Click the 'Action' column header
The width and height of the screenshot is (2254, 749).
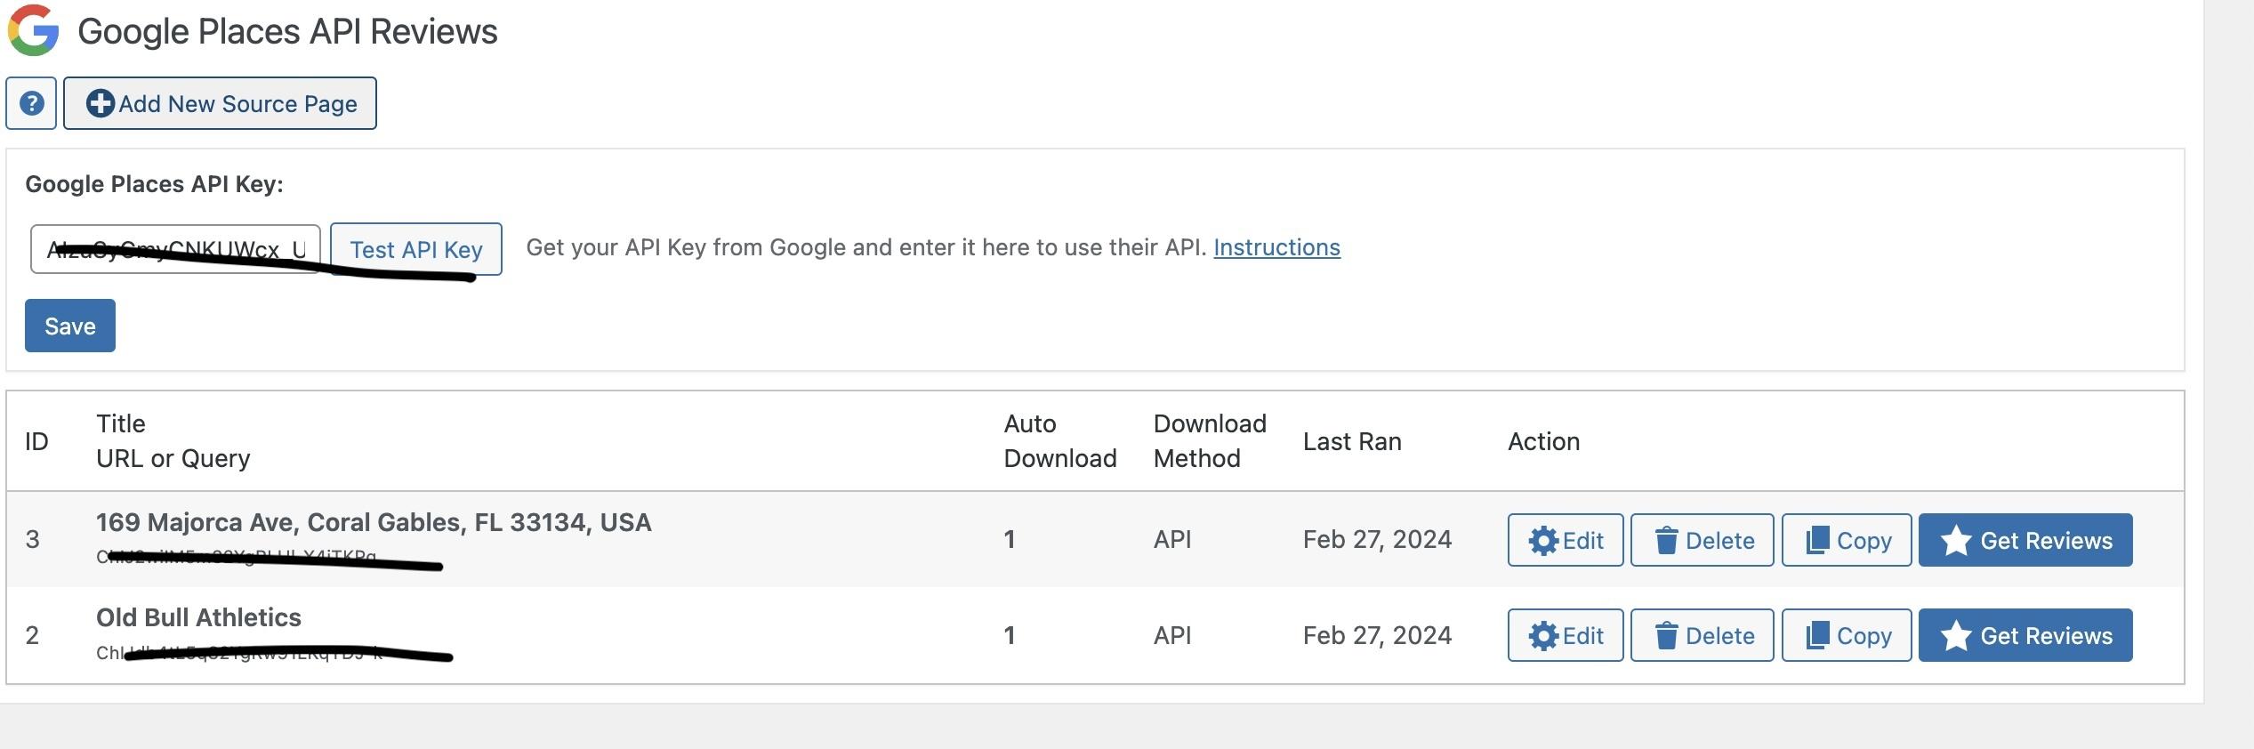[1544, 441]
